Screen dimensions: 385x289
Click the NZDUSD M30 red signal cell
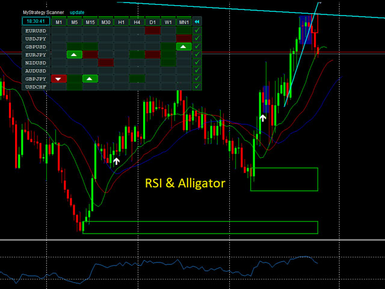[106, 63]
